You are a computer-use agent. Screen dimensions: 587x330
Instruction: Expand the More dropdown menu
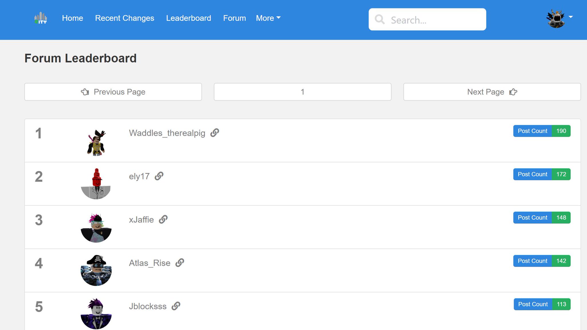point(268,18)
